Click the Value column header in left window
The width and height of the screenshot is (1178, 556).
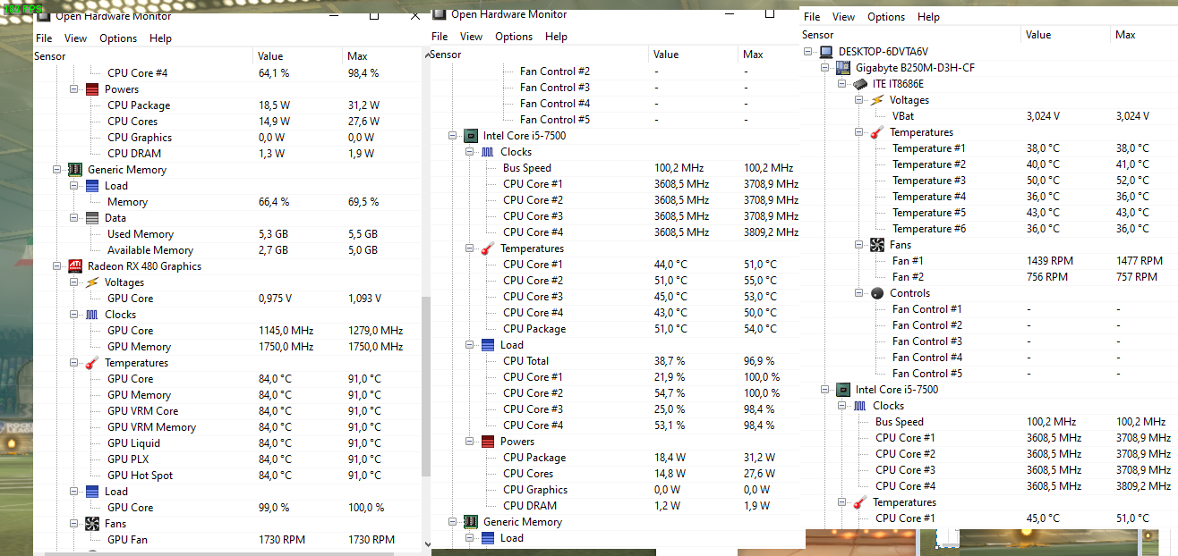click(269, 56)
